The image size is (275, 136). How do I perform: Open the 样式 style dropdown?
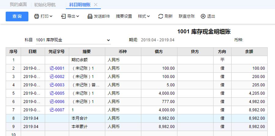(144, 16)
